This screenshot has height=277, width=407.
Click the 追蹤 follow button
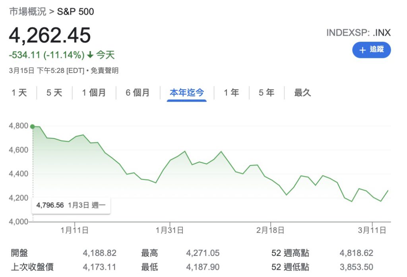[x=371, y=50]
